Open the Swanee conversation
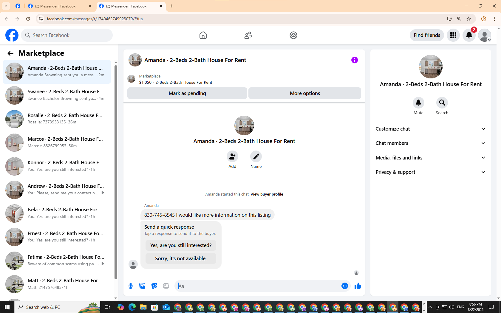 point(57,95)
